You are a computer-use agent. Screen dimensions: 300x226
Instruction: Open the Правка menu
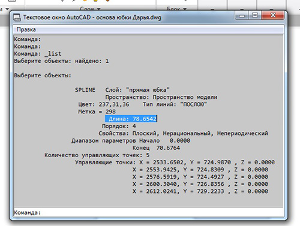[26, 29]
